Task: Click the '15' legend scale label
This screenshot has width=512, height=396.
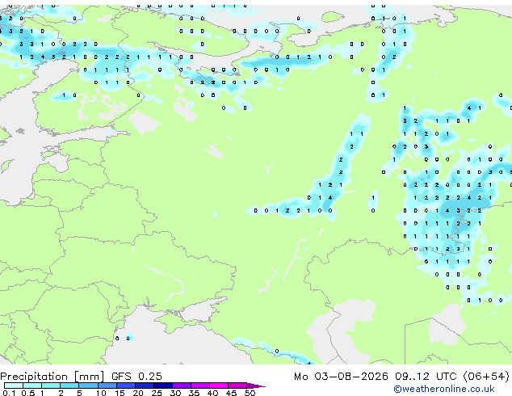Action: (x=120, y=393)
